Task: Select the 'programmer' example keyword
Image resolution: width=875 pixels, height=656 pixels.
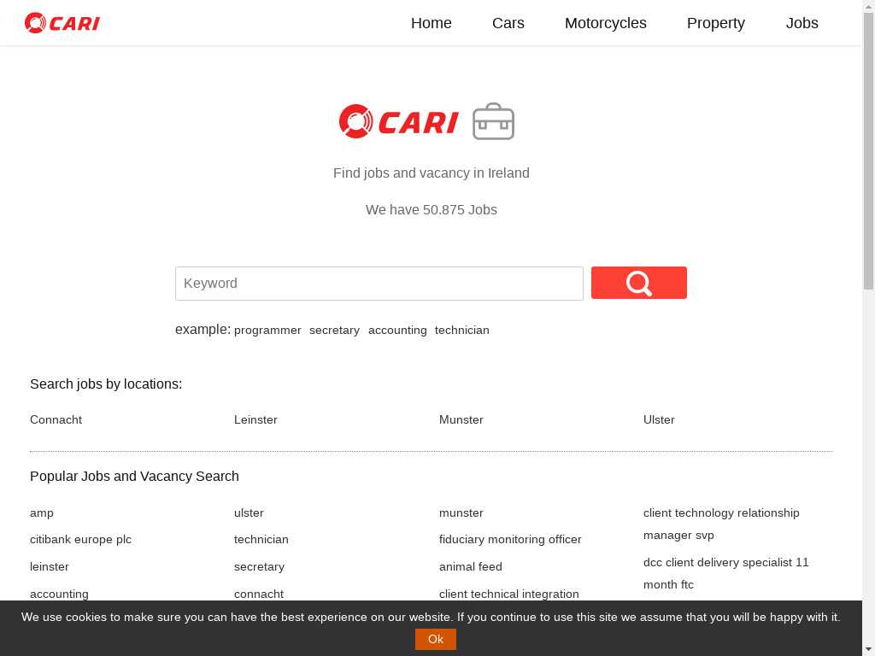Action: (267, 331)
